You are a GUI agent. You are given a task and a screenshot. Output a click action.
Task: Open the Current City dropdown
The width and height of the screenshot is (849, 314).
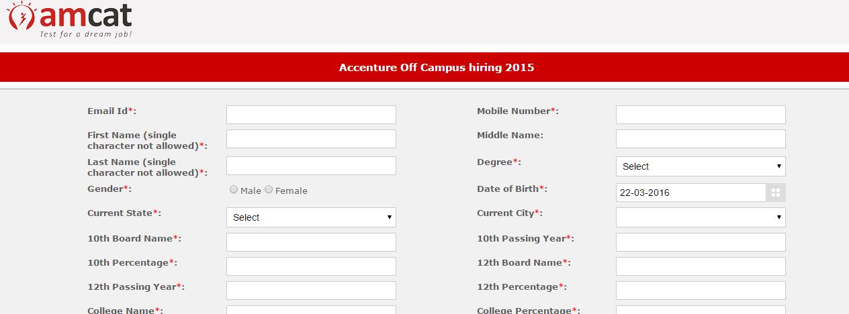tap(701, 217)
